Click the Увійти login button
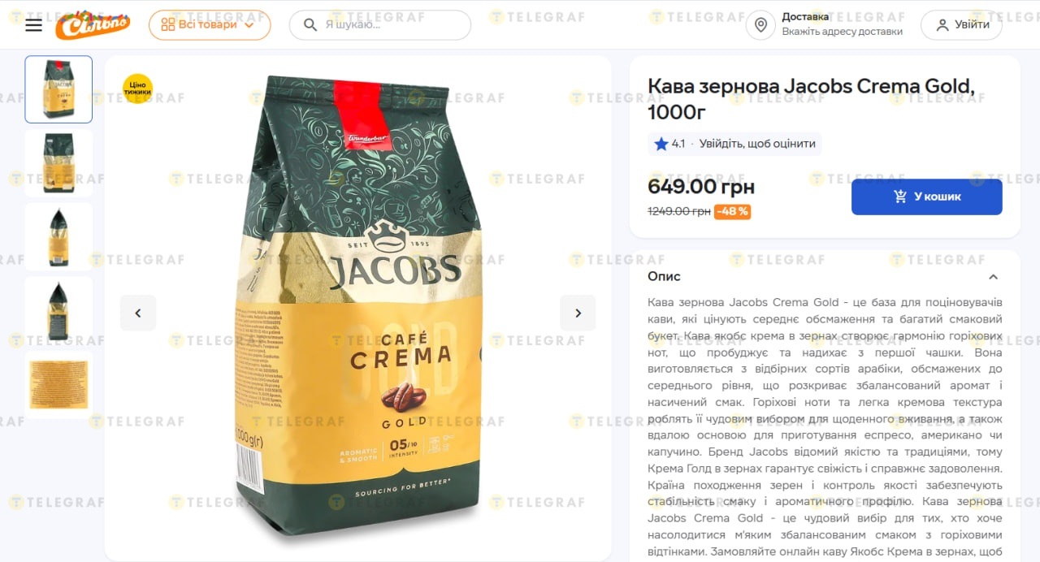This screenshot has height=562, width=1040. (x=961, y=25)
